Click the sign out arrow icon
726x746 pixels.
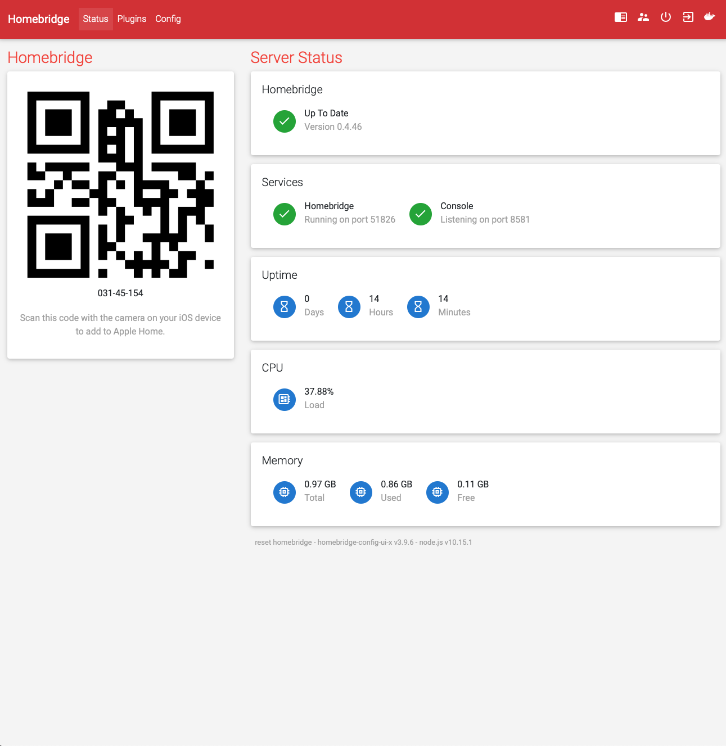coord(688,17)
